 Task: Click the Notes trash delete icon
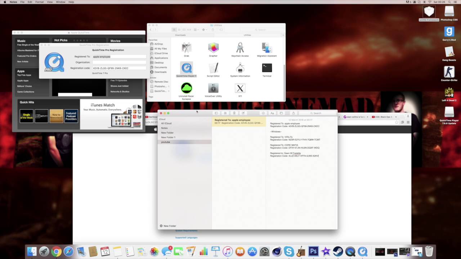tap(234, 113)
